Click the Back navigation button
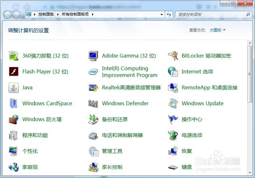 7,15
